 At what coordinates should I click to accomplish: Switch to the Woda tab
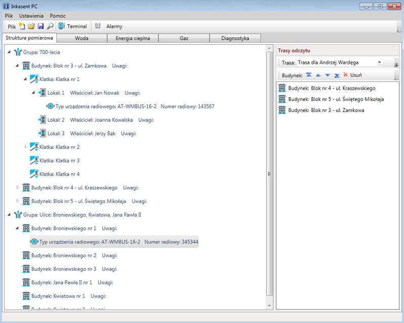click(82, 38)
